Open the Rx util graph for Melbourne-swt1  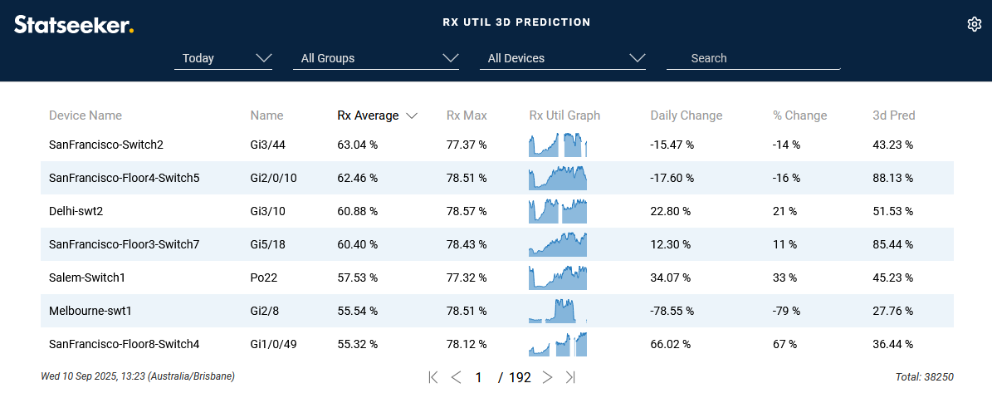pos(558,311)
